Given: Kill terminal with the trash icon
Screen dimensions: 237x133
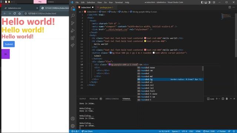Looking at the screenshot, I should tap(227, 99).
